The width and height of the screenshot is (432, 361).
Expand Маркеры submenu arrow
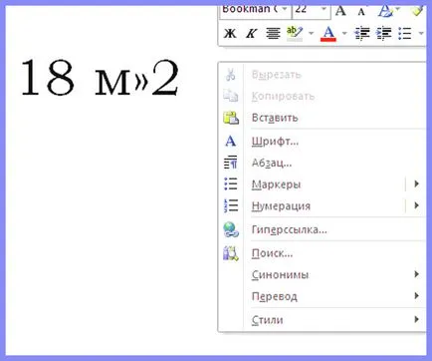pyautogui.click(x=417, y=183)
